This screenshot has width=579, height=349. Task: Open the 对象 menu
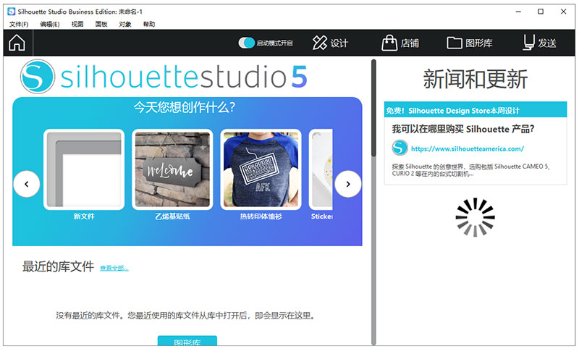point(125,25)
